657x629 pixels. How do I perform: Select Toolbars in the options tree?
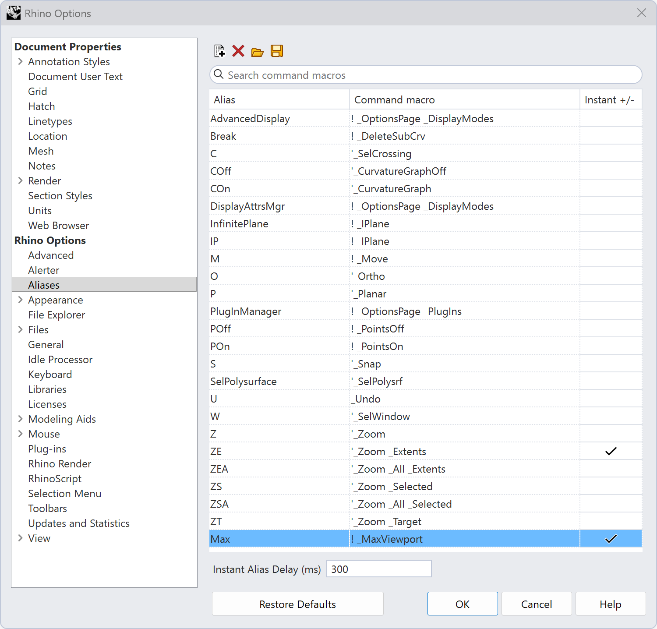tap(47, 509)
